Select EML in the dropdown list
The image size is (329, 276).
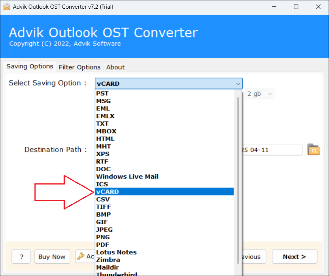165,109
